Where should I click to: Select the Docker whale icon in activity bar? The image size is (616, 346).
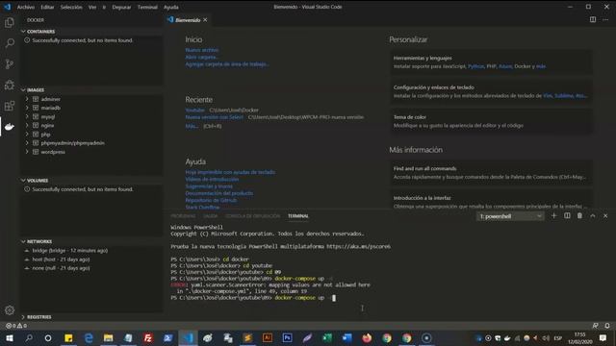10,126
